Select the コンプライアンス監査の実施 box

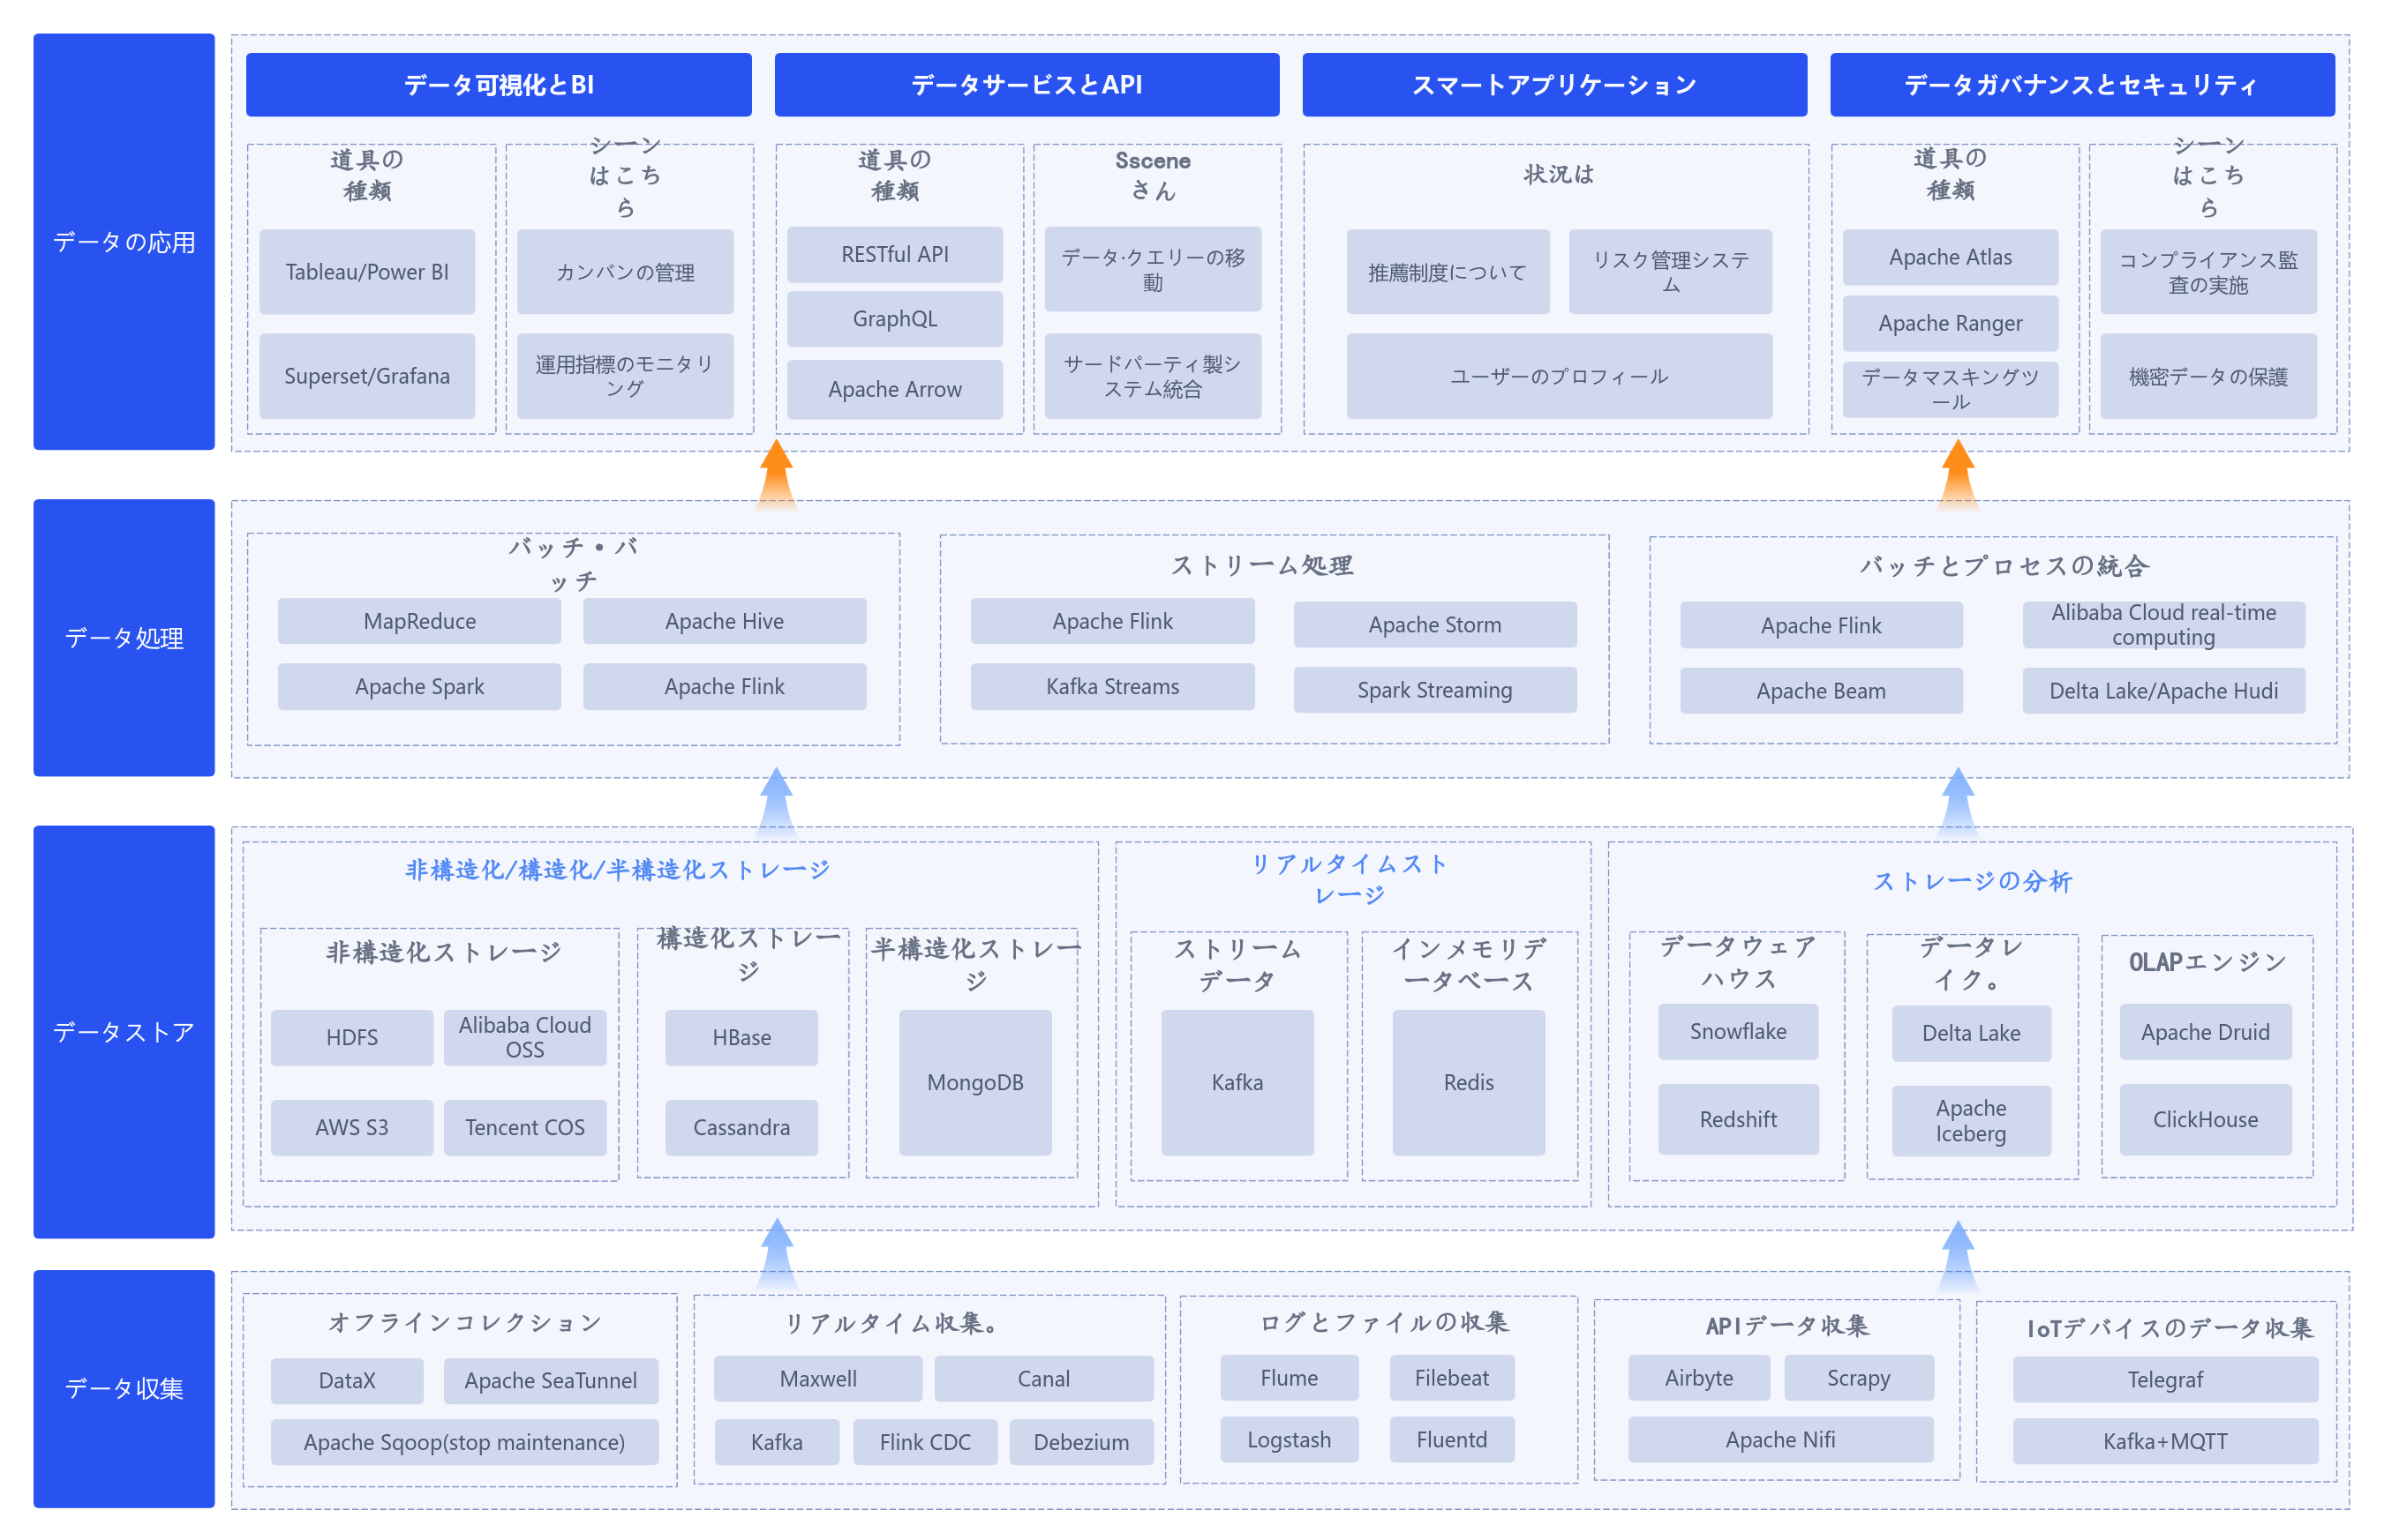click(x=2208, y=272)
